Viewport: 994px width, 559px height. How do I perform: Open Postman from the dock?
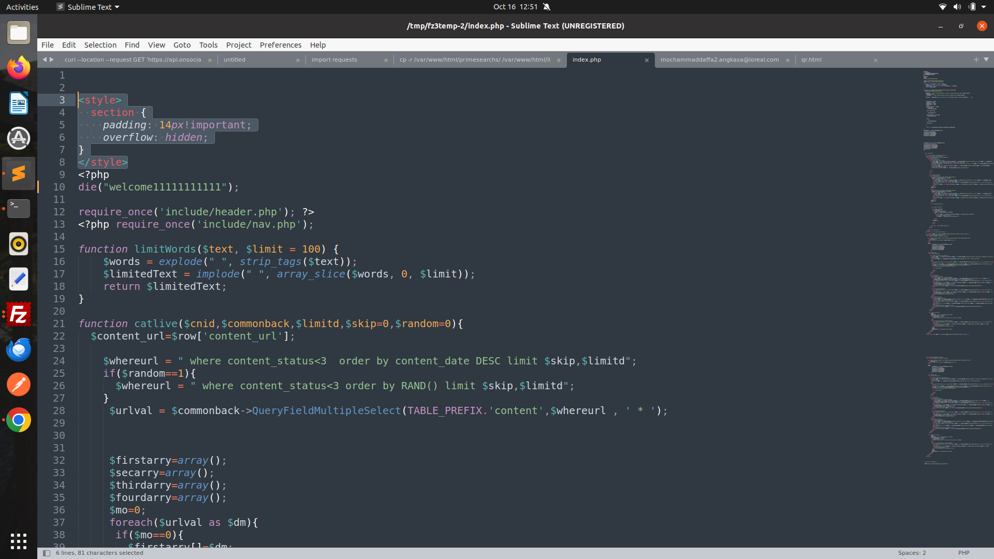point(19,385)
